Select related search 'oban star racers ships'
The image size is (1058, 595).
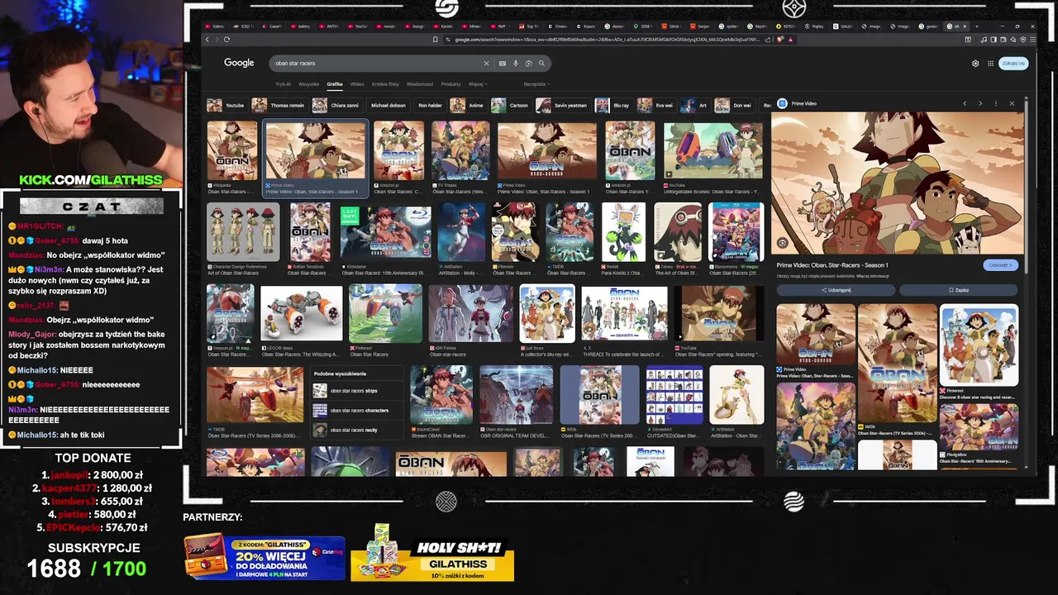[x=358, y=391]
